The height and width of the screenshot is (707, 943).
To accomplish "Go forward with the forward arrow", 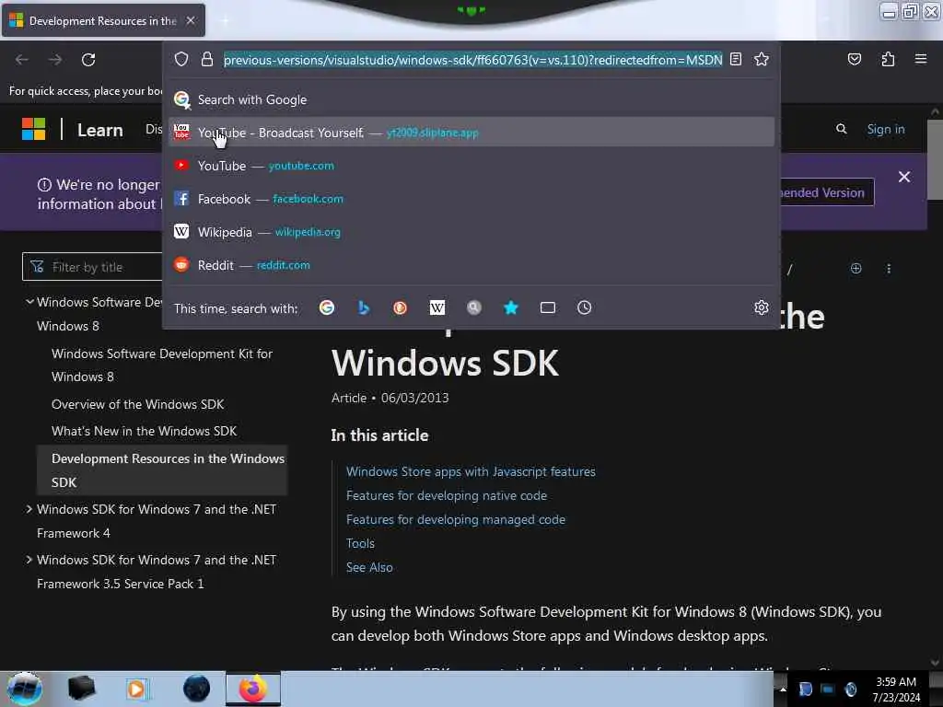I will coord(55,60).
